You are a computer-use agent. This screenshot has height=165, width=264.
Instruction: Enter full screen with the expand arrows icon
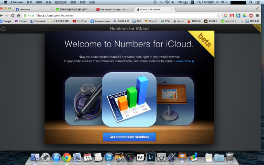(x=257, y=8)
